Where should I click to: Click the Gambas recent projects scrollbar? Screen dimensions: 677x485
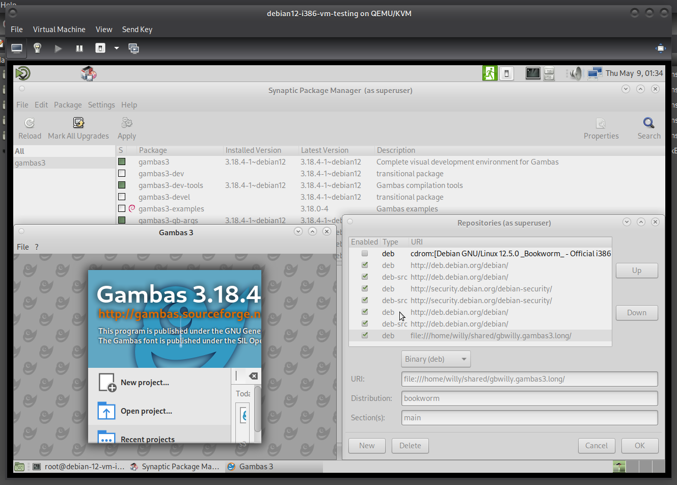257,409
